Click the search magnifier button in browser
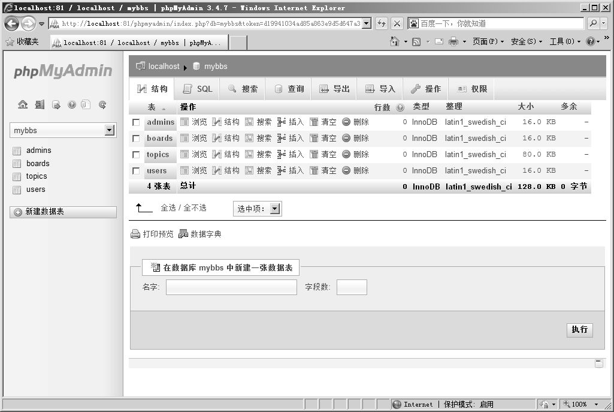 coord(593,23)
